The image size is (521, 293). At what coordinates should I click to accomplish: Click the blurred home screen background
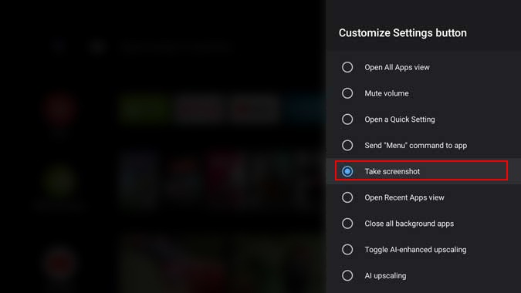coord(163,146)
